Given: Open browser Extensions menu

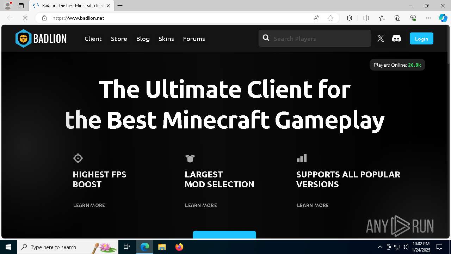Looking at the screenshot, I should (349, 18).
